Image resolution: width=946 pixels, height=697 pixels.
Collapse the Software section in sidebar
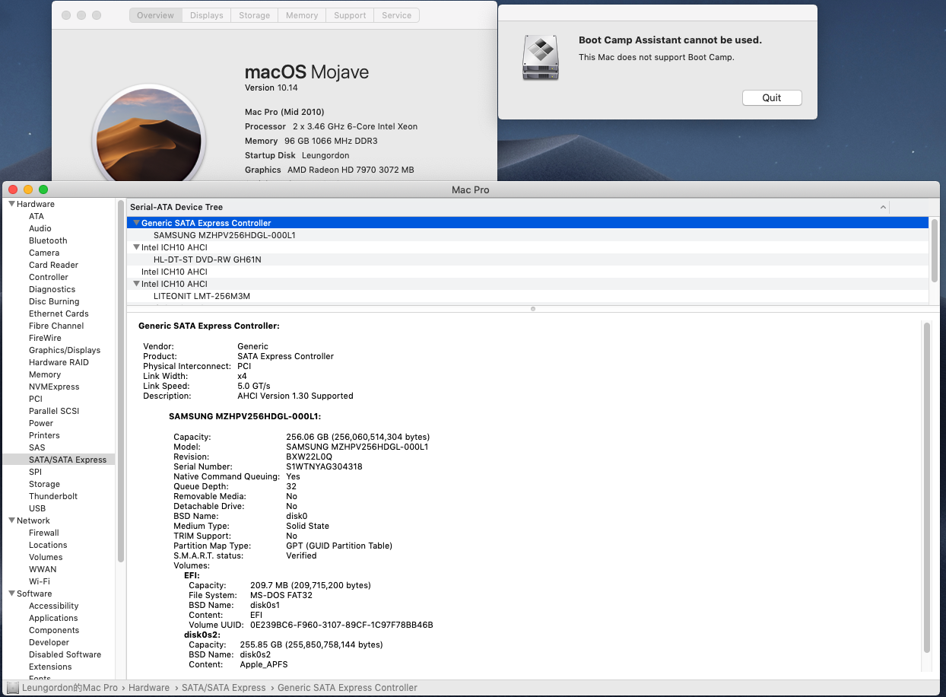pyautogui.click(x=11, y=594)
